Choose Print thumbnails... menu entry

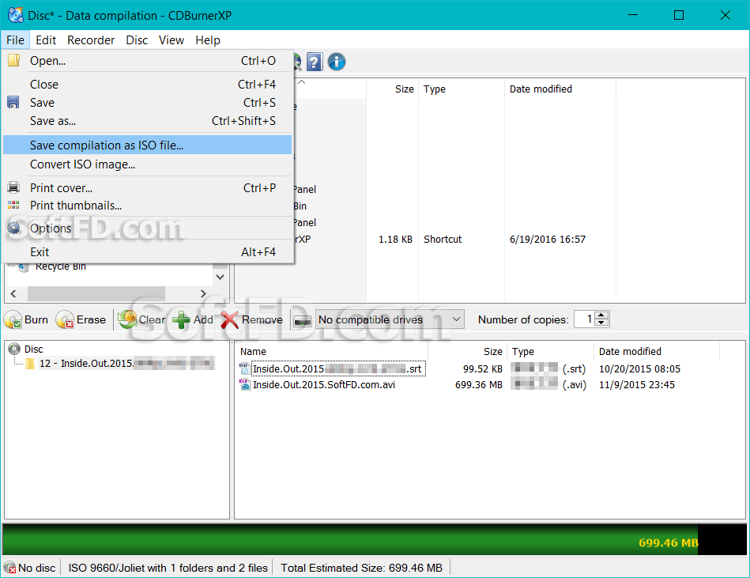(147, 206)
